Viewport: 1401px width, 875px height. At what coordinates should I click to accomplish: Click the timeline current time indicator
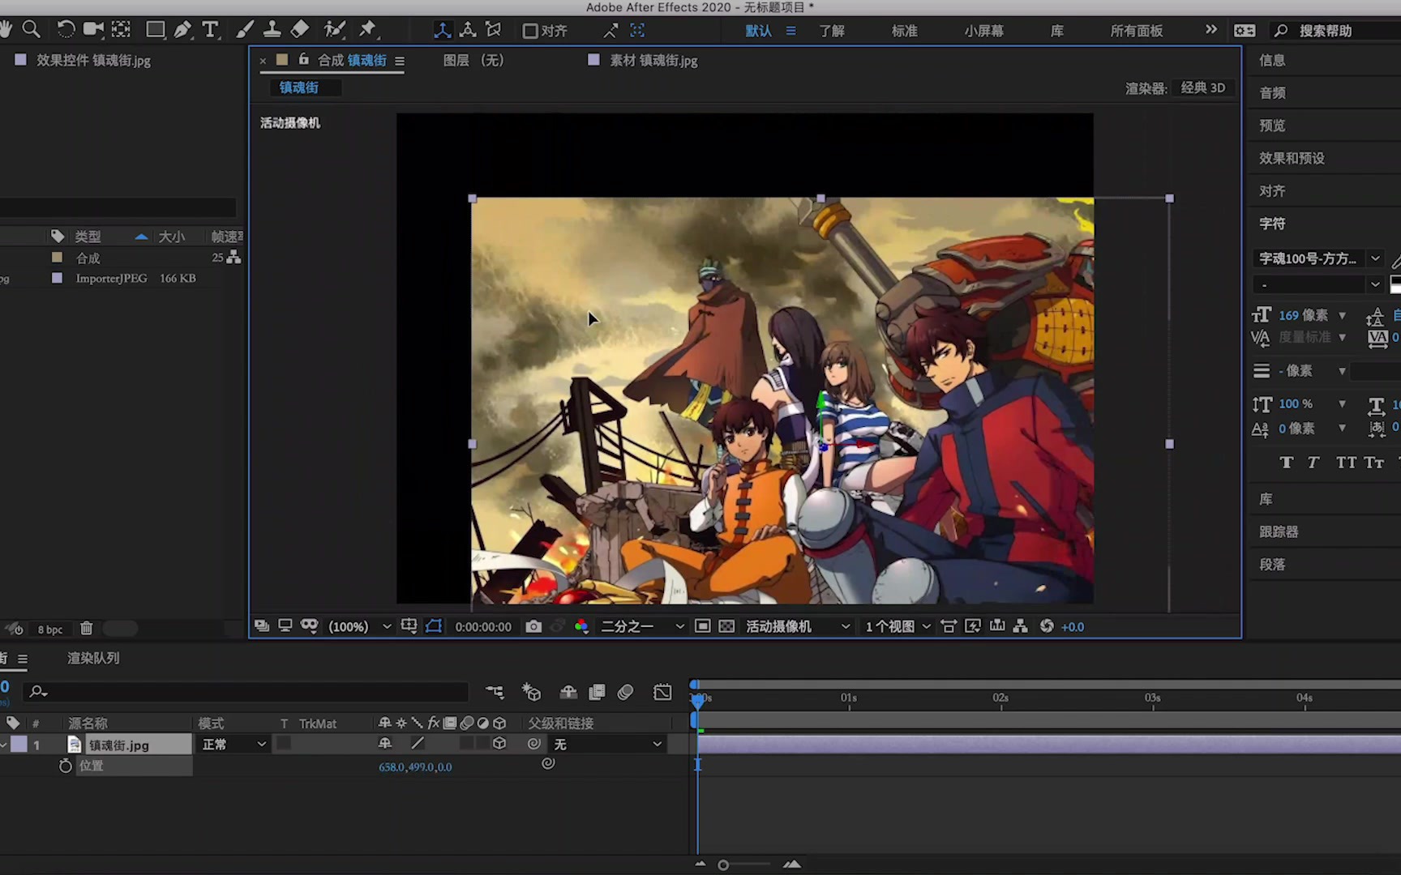[698, 702]
